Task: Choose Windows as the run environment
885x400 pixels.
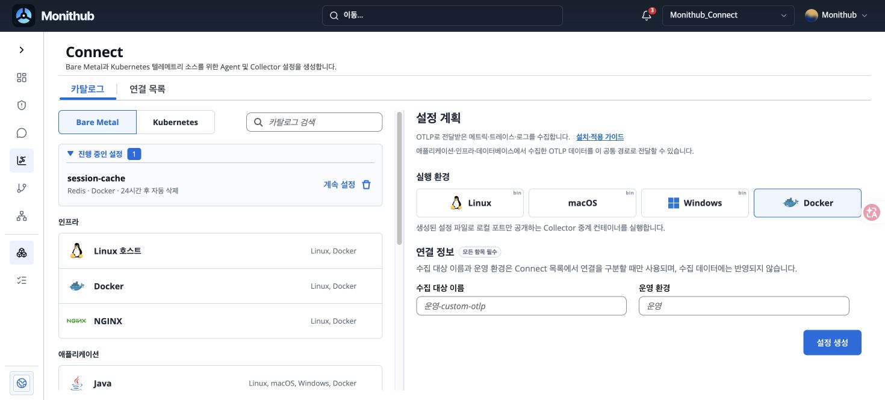Action: click(x=695, y=203)
